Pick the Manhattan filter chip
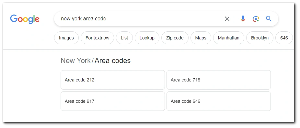 [x=229, y=38]
